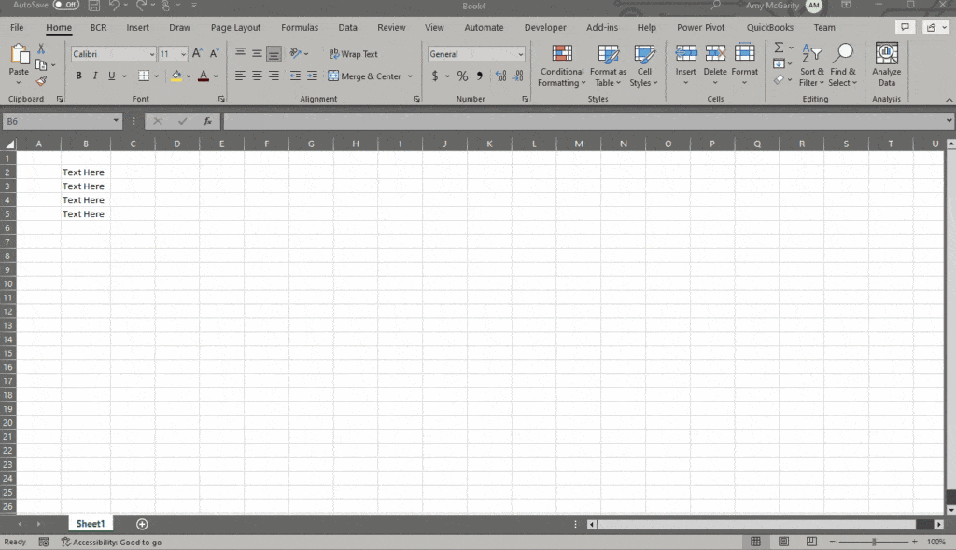Open the Power Pivot tab
956x550 pixels.
click(x=700, y=27)
